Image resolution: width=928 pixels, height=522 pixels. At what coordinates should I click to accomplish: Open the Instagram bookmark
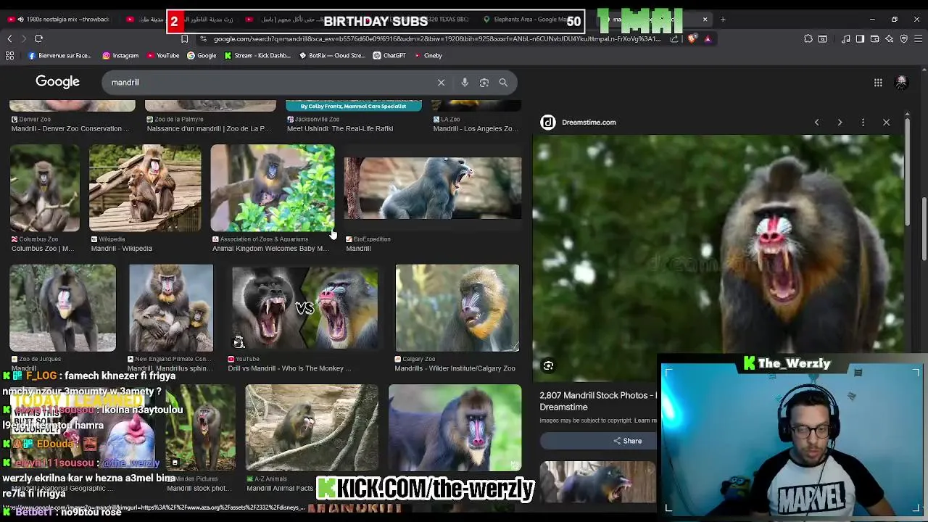click(x=120, y=55)
